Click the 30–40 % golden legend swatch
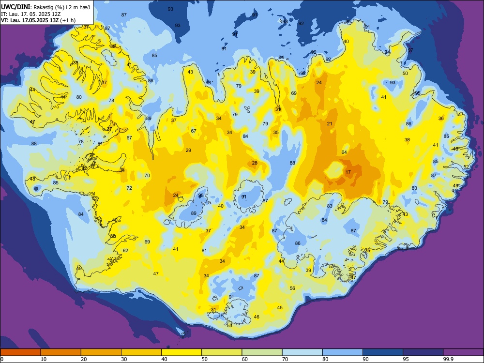The image size is (484, 363). click(141, 352)
